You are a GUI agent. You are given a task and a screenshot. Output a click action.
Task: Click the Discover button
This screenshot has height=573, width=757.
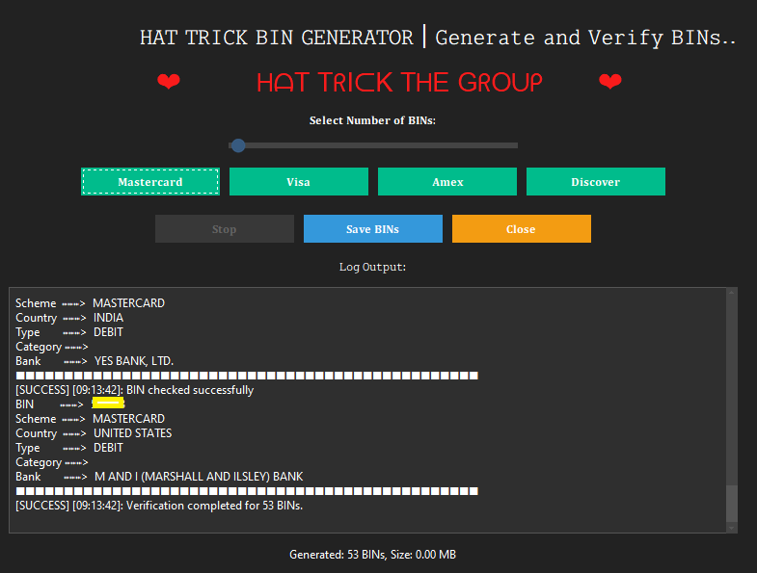(x=595, y=182)
